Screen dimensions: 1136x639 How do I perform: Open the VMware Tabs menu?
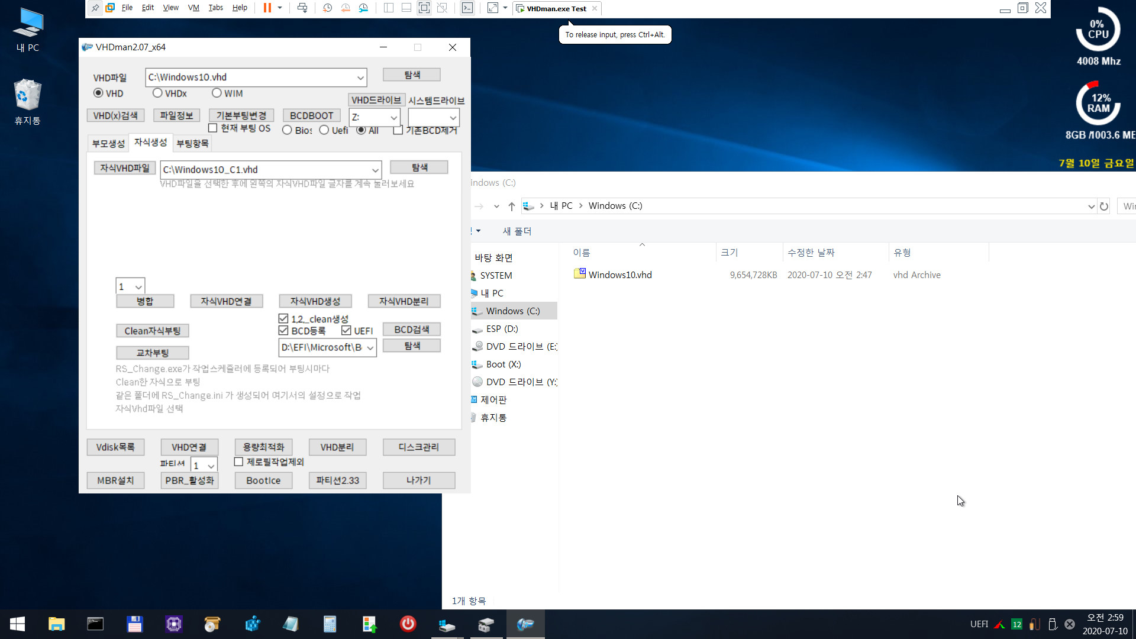(x=216, y=8)
